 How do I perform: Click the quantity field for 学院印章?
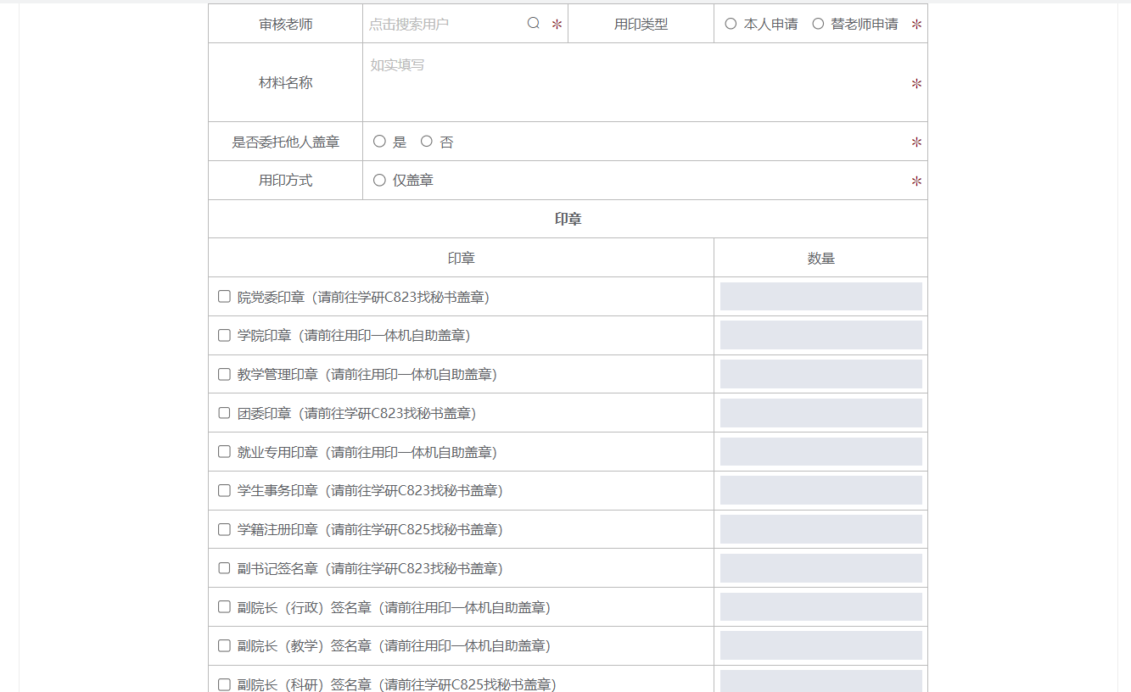[x=820, y=335]
